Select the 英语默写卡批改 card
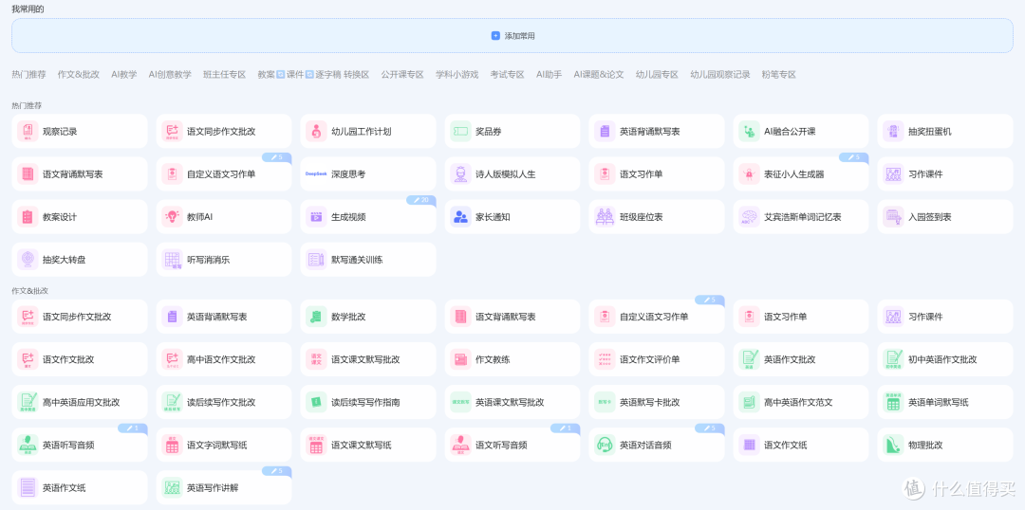Image resolution: width=1025 pixels, height=510 pixels. 657,402
